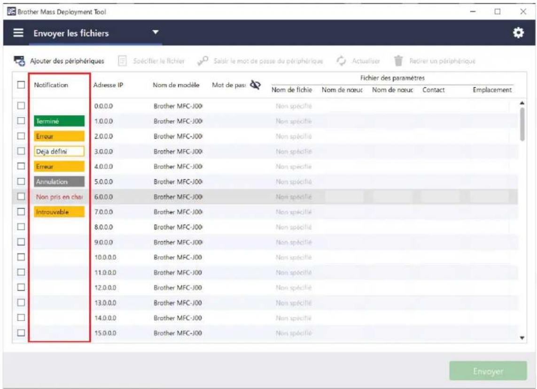This screenshot has height=389, width=537.
Task: Open the hamburger navigation menu
Action: [18, 33]
